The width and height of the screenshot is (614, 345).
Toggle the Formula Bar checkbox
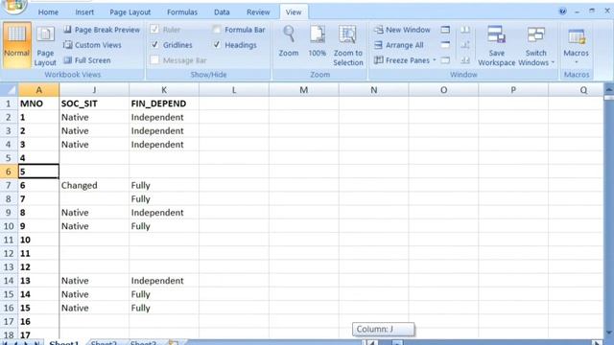217,30
